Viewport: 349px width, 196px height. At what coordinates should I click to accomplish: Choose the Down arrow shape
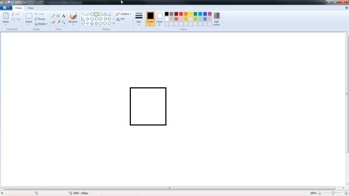coord(83,23)
